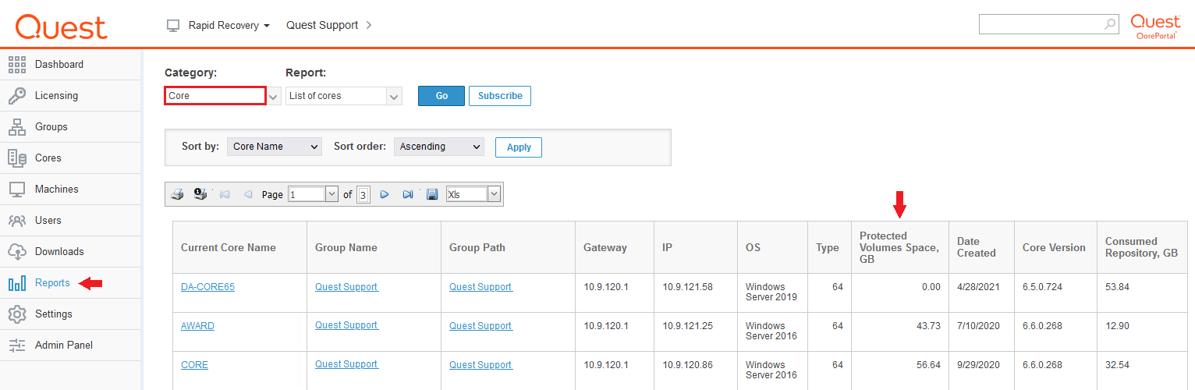This screenshot has width=1195, height=390.
Task: Expand the Rapid Recovery product menu
Action: pyautogui.click(x=229, y=26)
